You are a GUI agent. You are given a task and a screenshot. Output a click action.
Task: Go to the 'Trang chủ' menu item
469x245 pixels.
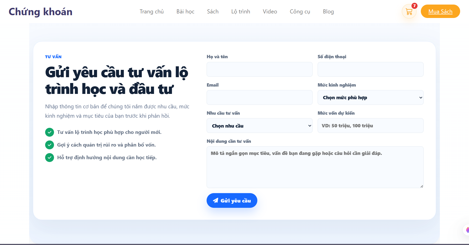tap(152, 12)
